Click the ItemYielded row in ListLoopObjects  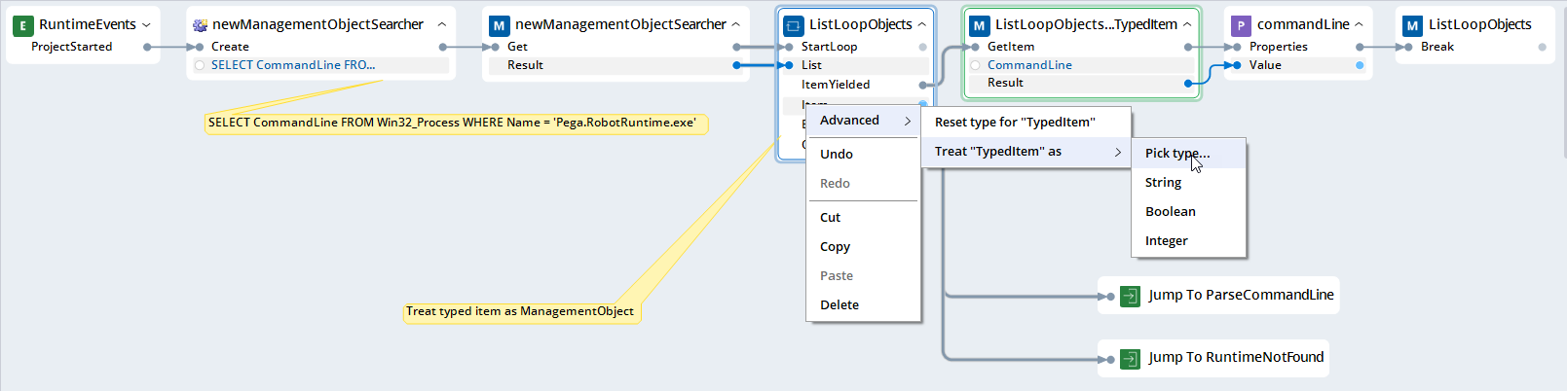[856, 85]
